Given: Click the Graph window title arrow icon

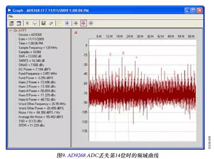Looking at the screenshot, I should point(9,10).
